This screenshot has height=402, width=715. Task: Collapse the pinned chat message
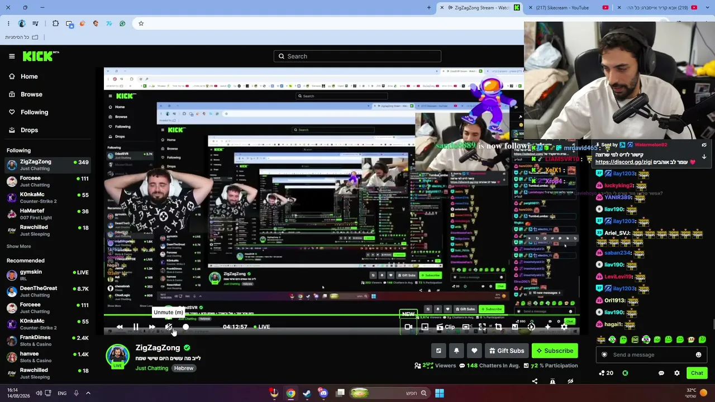(x=704, y=145)
